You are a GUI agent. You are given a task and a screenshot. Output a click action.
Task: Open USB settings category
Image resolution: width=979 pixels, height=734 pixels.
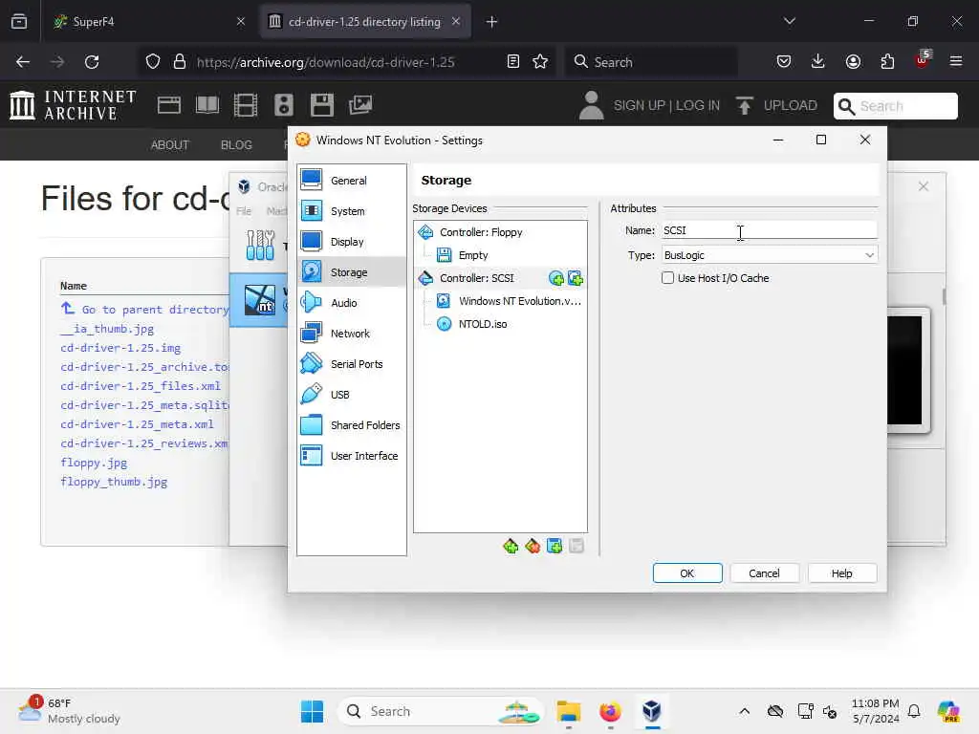352,395
